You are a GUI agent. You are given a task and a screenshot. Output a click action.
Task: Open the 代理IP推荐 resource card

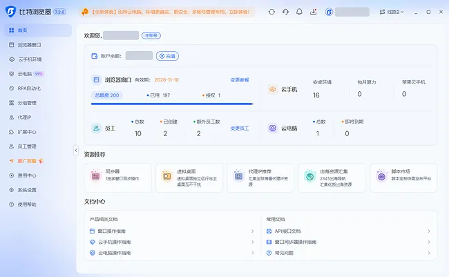260,178
